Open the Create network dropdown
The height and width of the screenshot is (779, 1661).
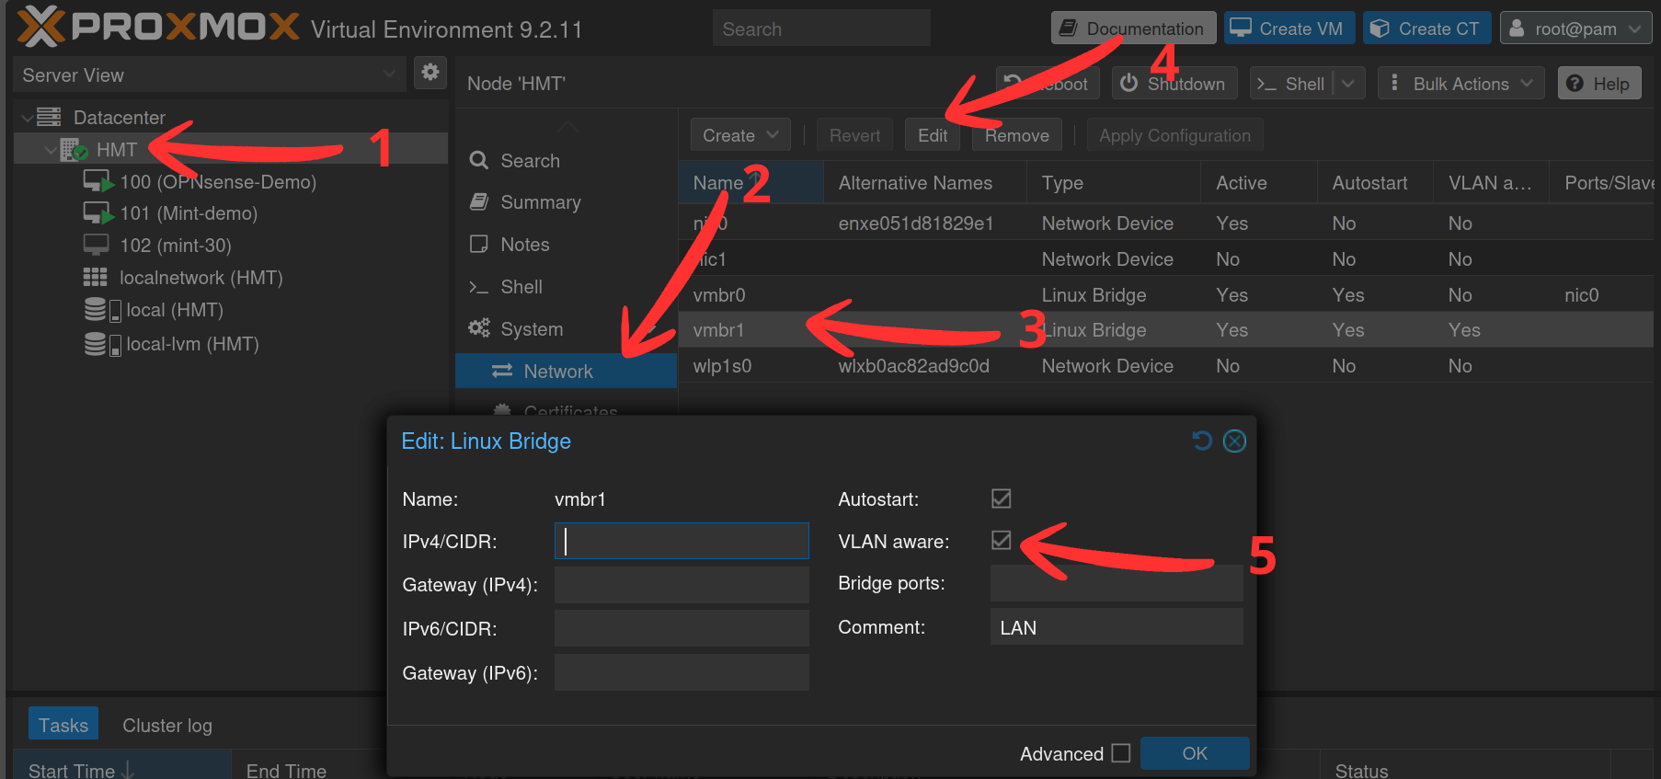click(x=740, y=135)
